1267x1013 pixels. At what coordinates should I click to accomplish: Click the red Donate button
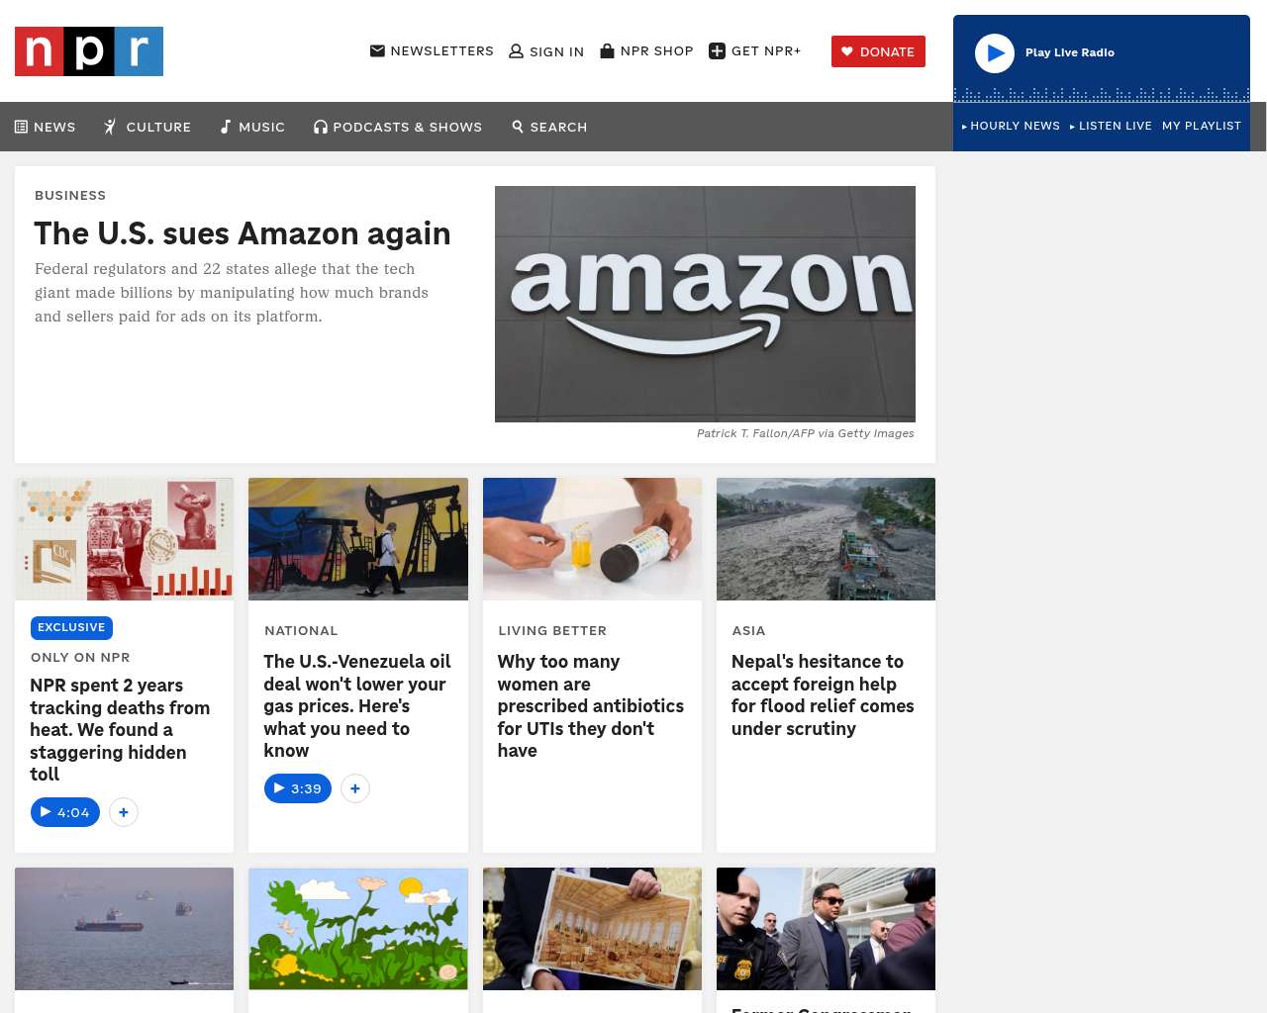(878, 51)
